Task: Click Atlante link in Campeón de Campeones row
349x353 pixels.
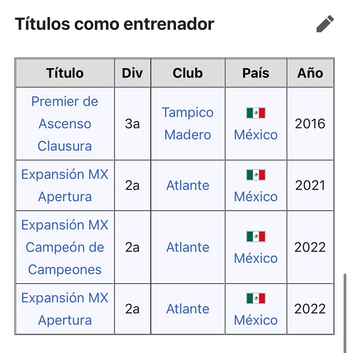Action: coord(188,247)
